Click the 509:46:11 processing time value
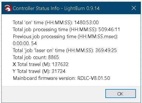 [x=109, y=30]
